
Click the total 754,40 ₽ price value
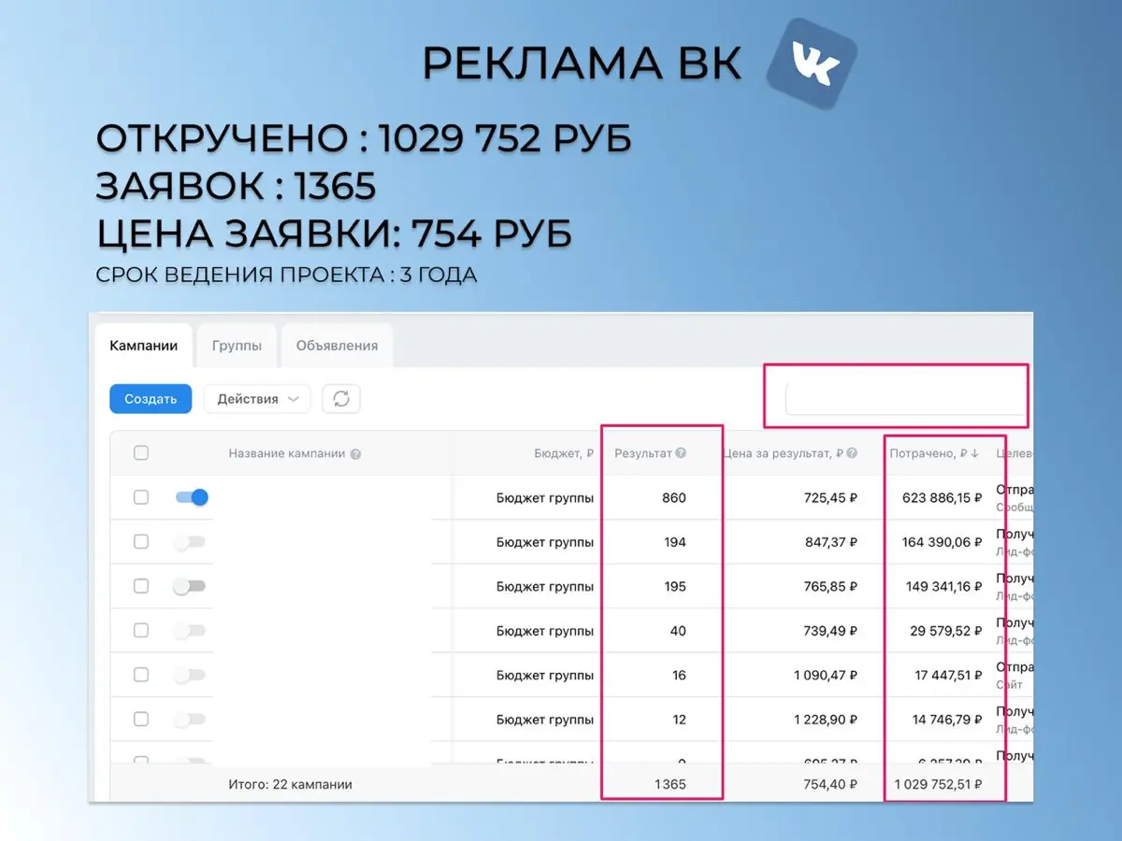[830, 785]
